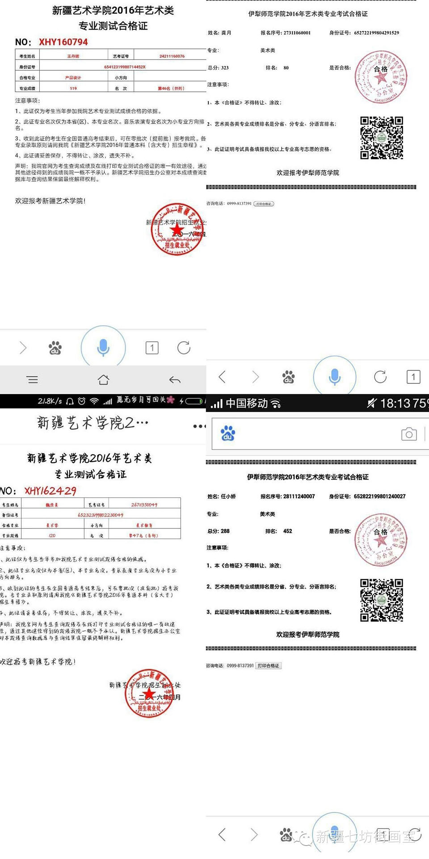This screenshot has width=429, height=859.
Task: Go forward from the 总分 323 certificate page
Action: (x=255, y=377)
